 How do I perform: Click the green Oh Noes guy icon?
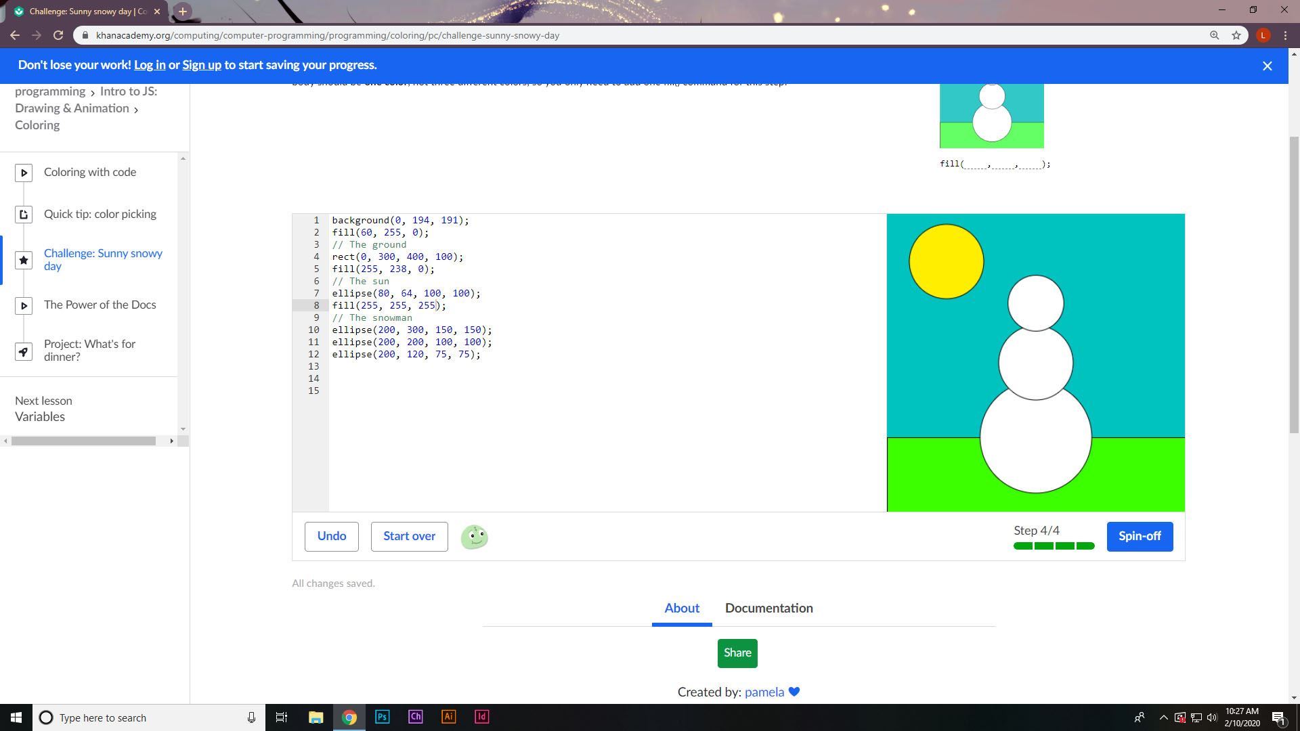coord(474,537)
